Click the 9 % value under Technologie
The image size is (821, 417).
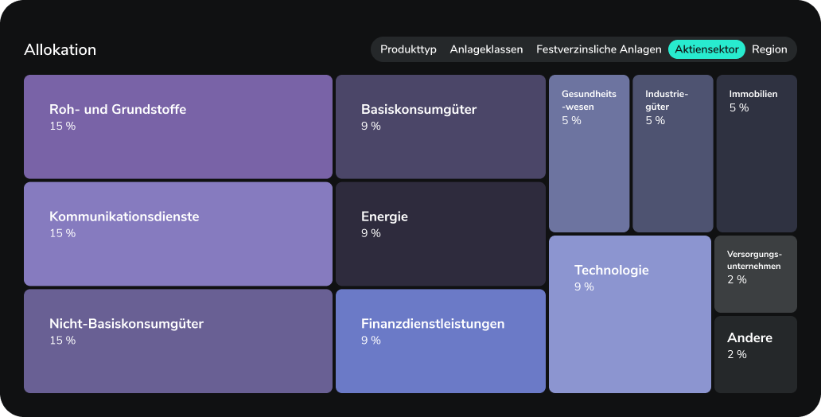[584, 286]
